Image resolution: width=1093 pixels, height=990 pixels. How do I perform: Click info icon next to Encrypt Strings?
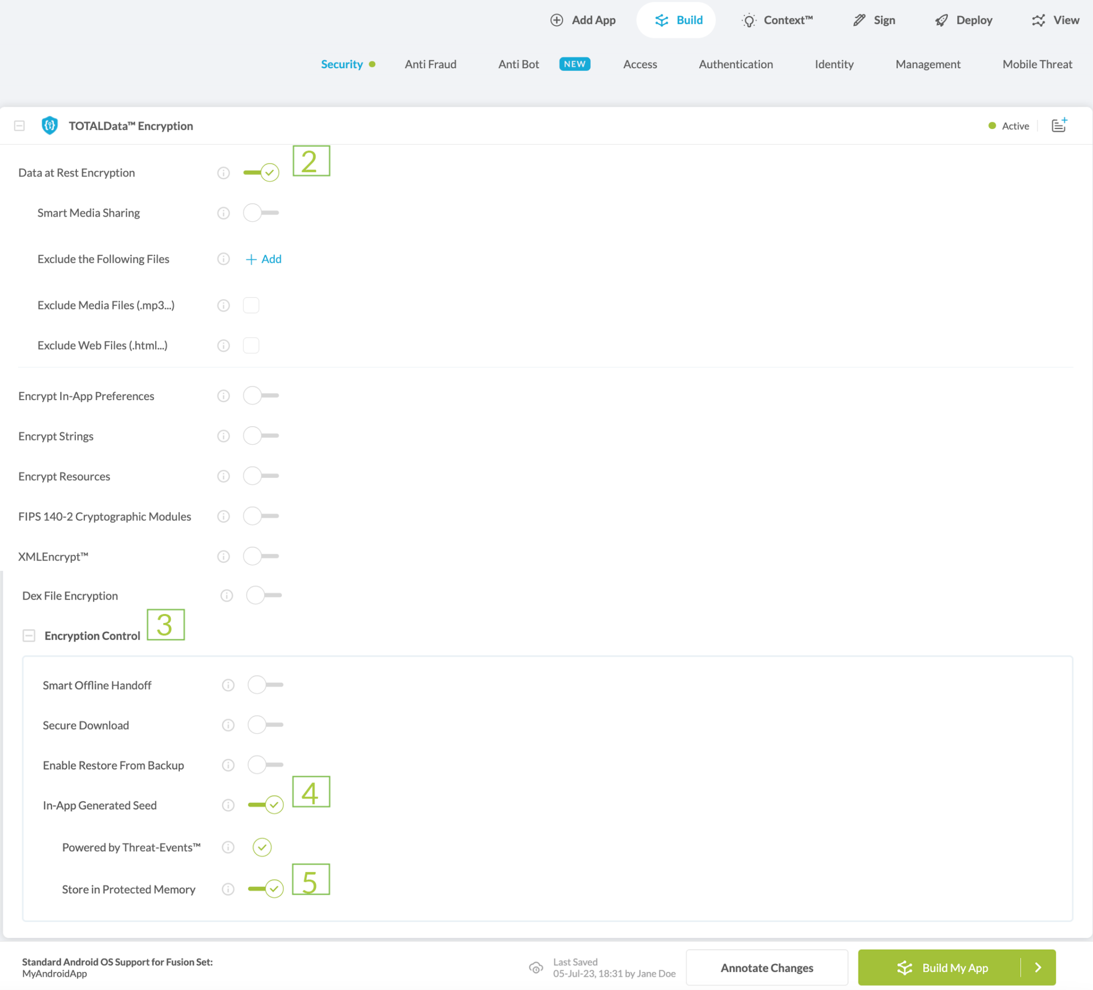224,436
